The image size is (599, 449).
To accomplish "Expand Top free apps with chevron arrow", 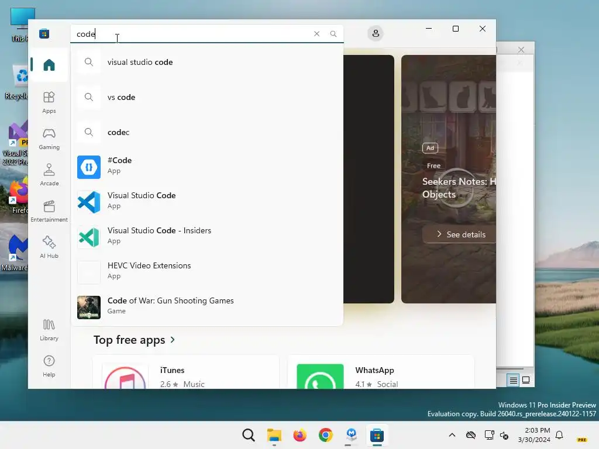I will pyautogui.click(x=173, y=340).
